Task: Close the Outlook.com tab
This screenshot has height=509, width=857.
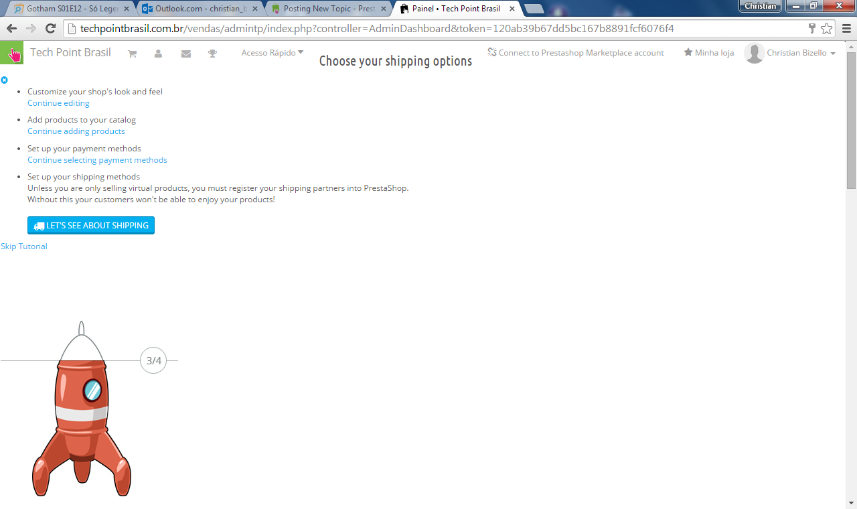Action: click(x=255, y=9)
